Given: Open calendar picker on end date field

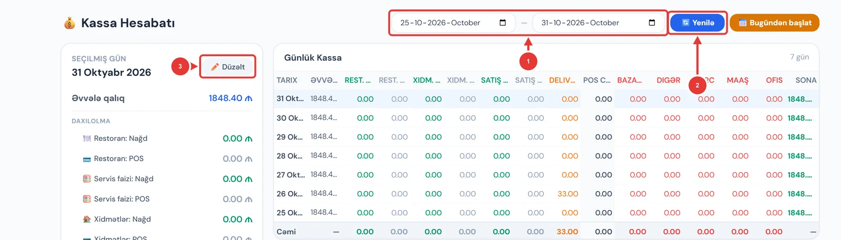Looking at the screenshot, I should pos(652,23).
